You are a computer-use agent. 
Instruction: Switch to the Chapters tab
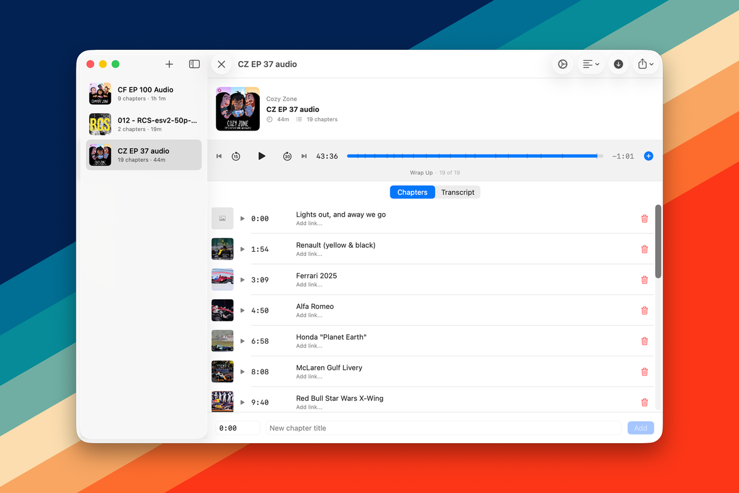pyautogui.click(x=412, y=192)
